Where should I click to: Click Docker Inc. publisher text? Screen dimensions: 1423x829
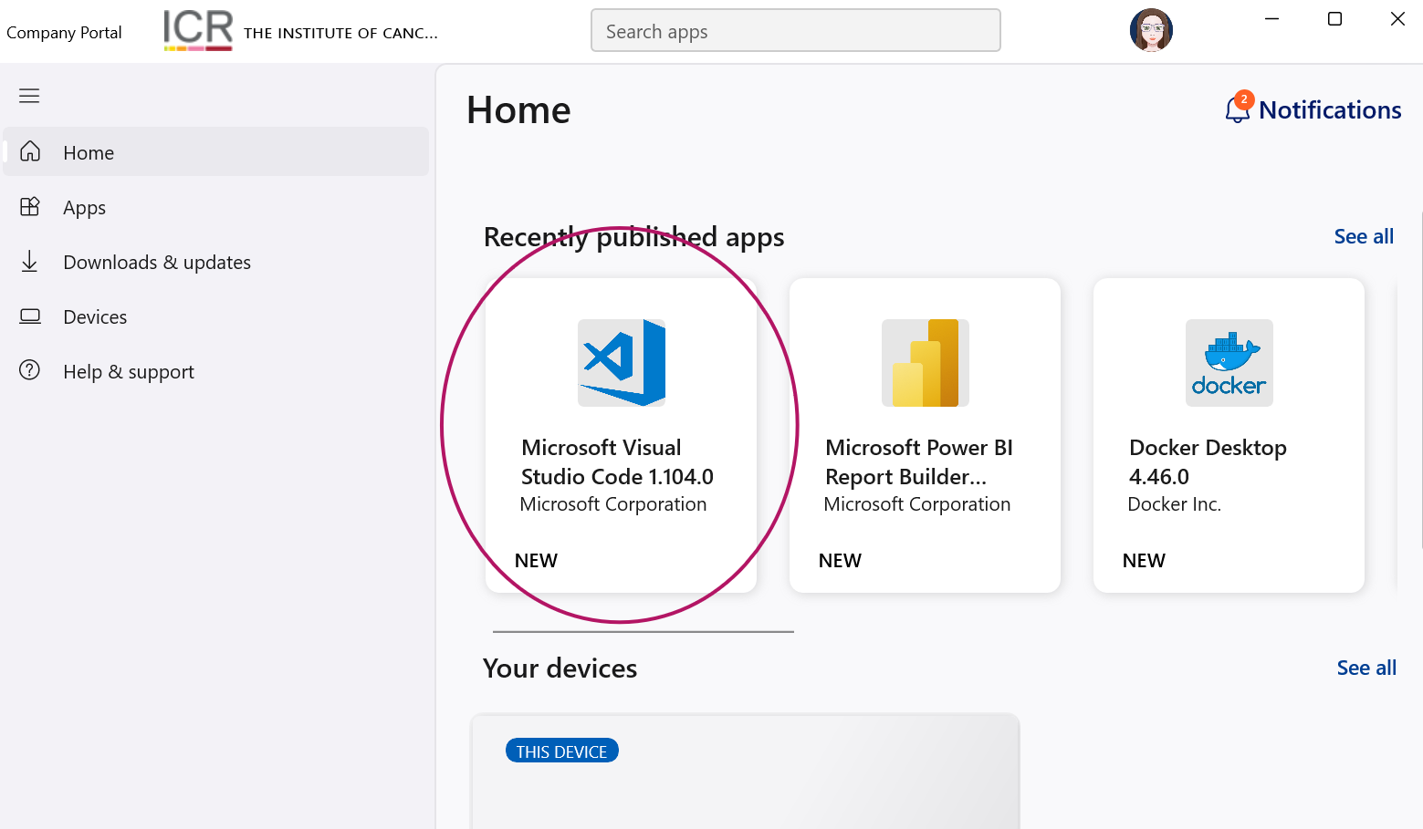click(1174, 504)
